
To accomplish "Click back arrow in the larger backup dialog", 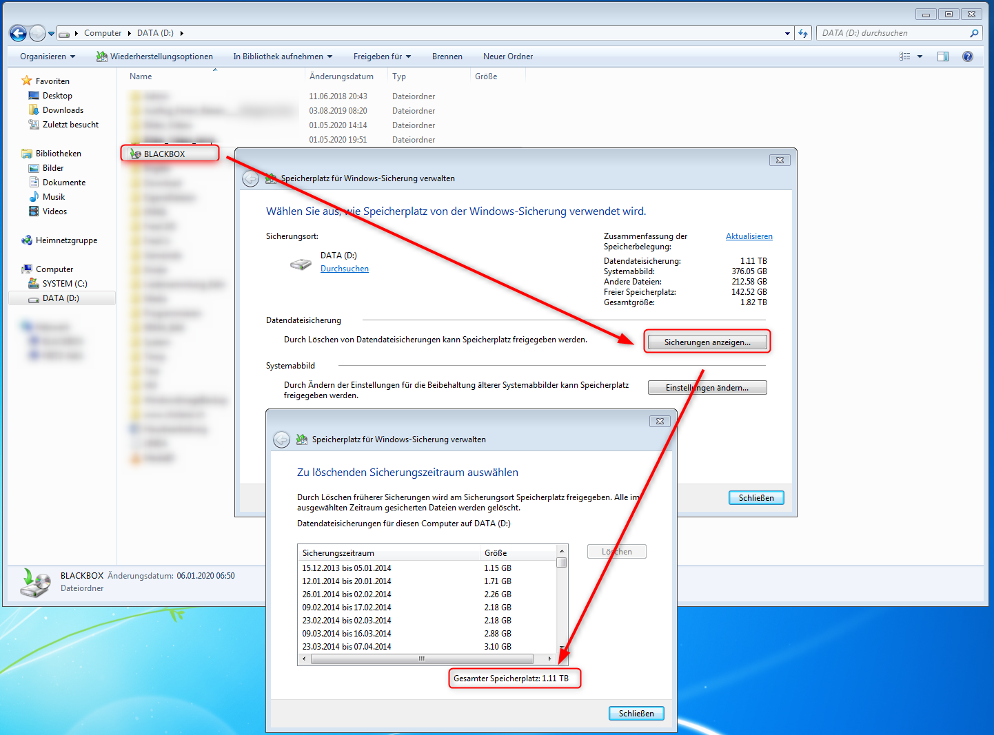I will point(251,178).
